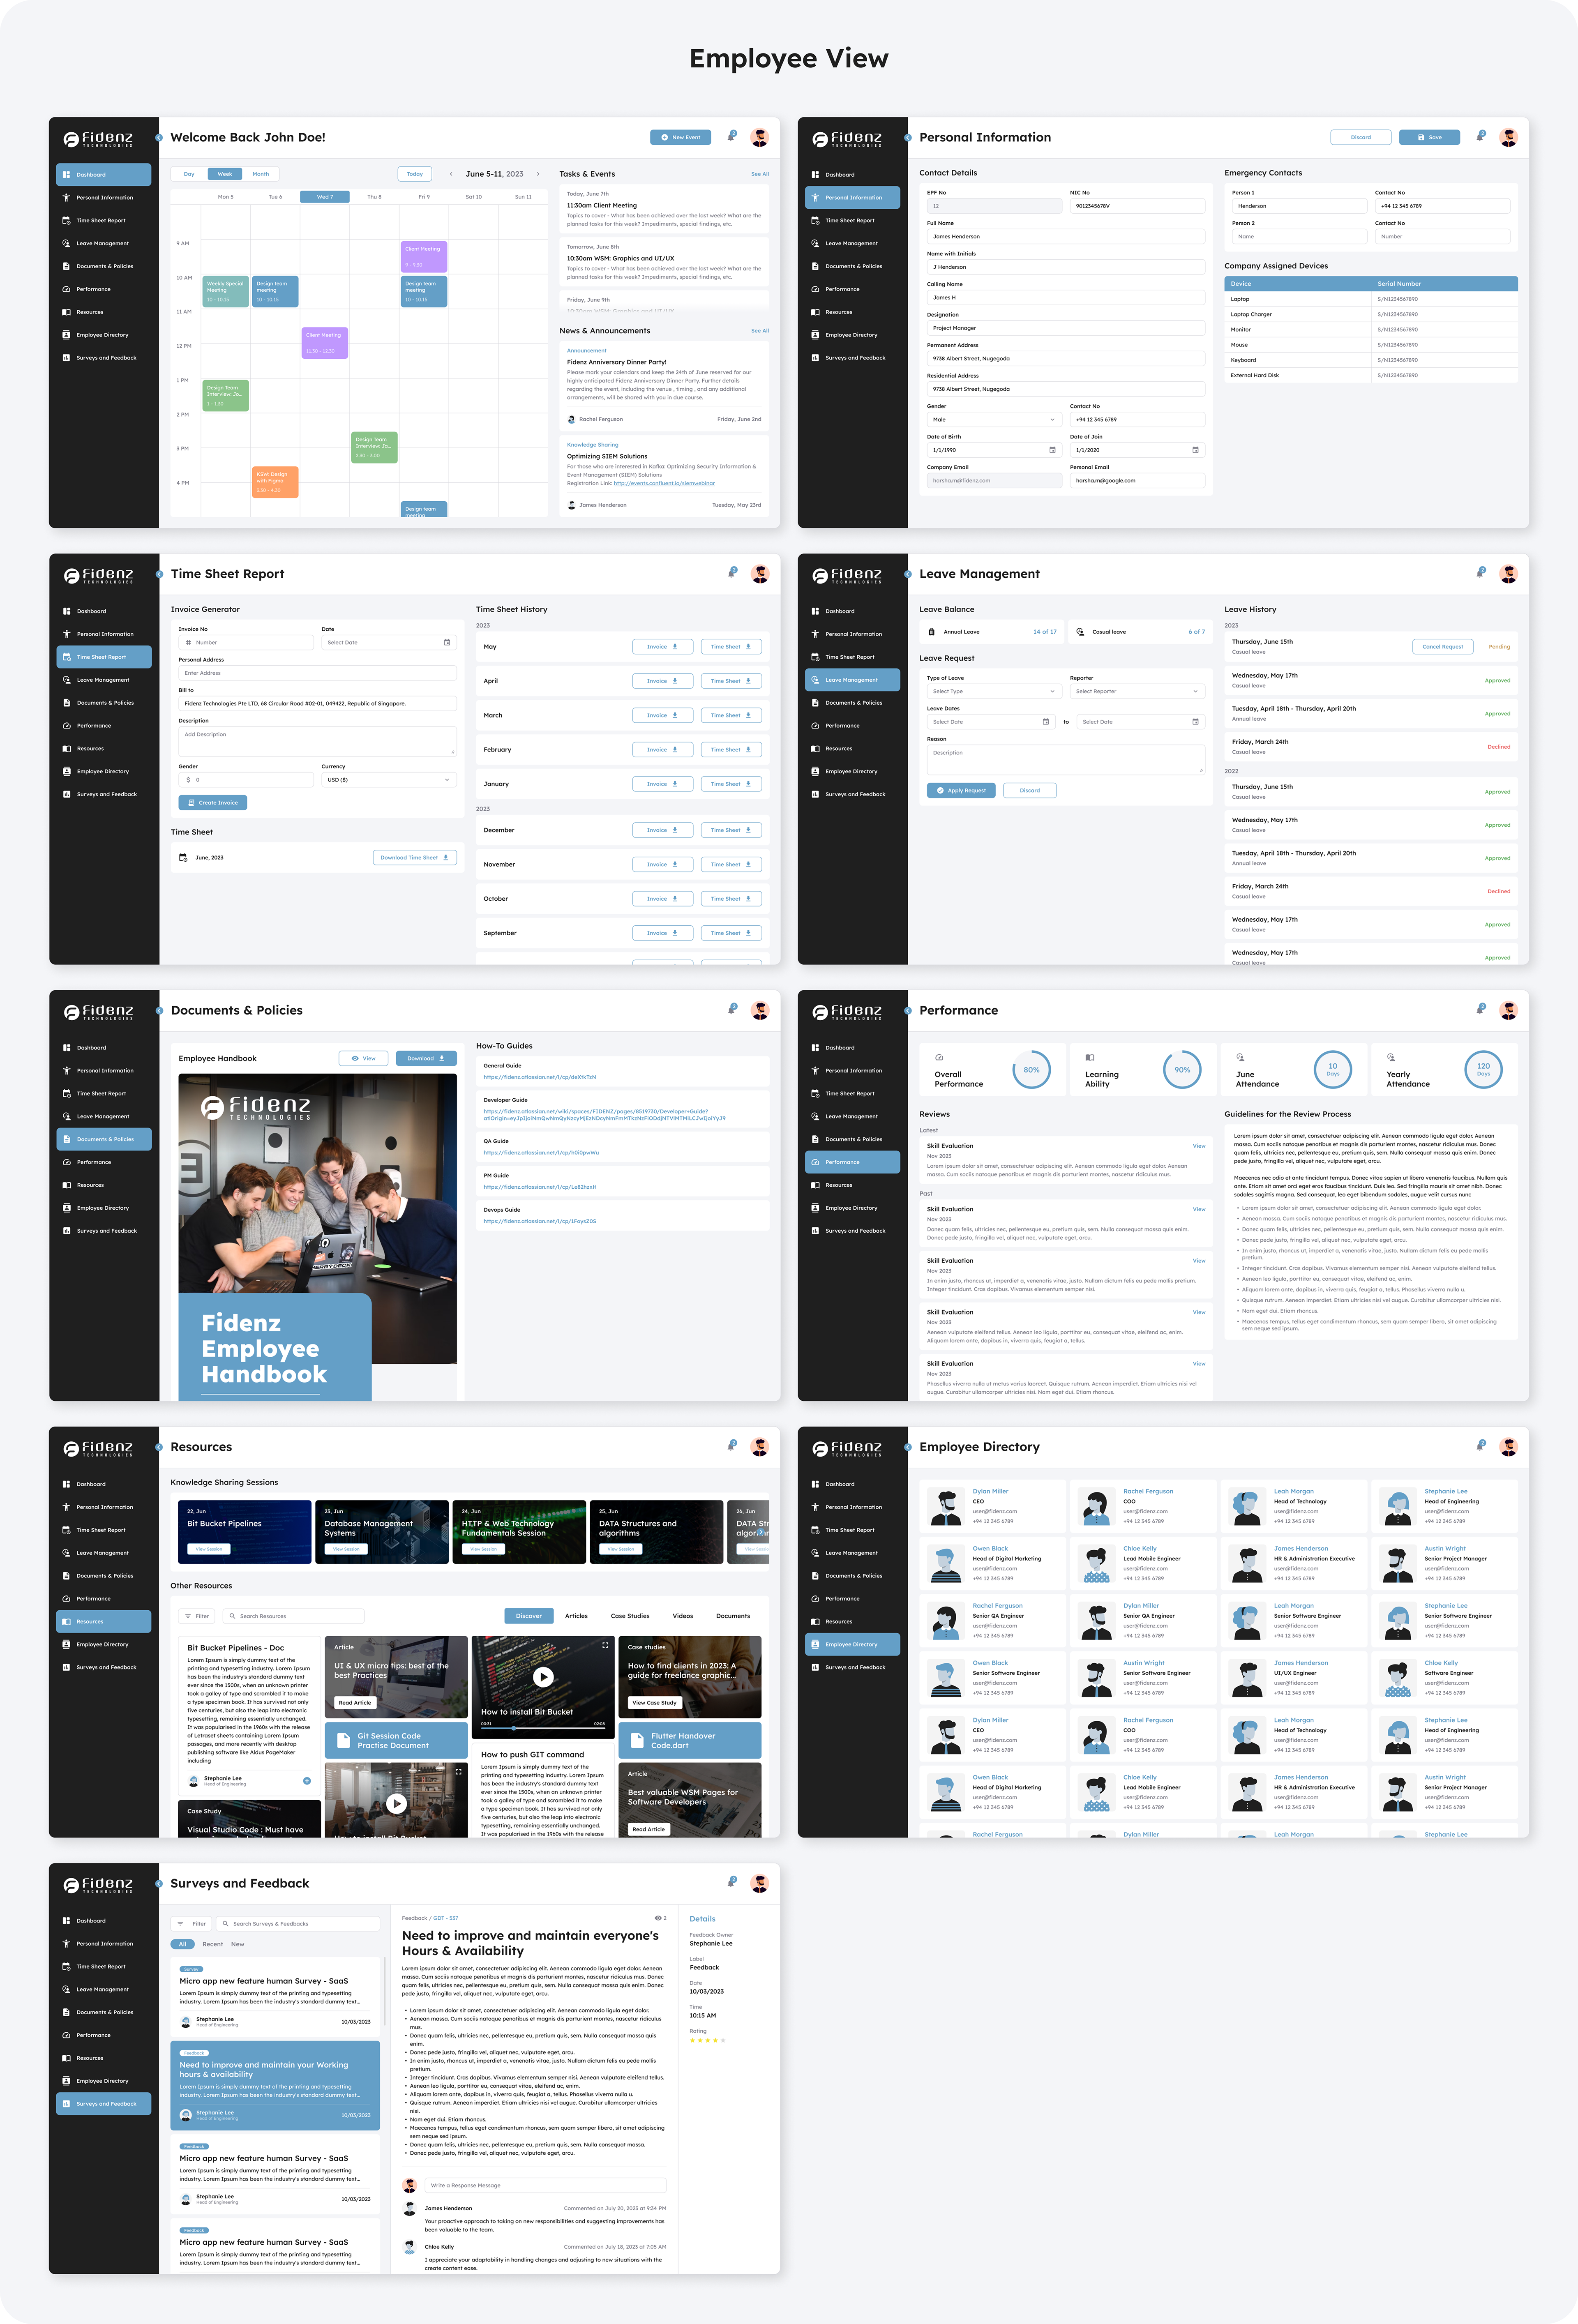Viewport: 1578px width, 2324px height.
Task: Open Personal Information from the Dashboard screen sidebar
Action: point(104,197)
